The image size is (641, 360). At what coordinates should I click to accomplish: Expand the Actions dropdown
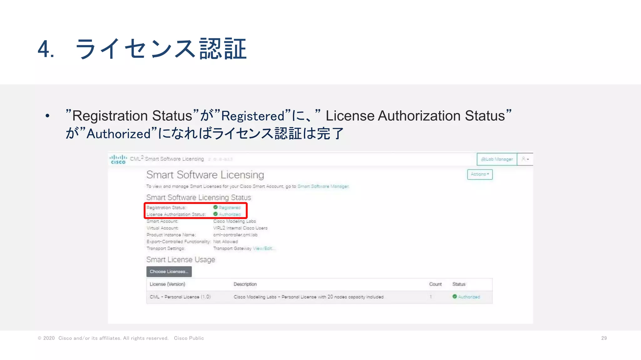(x=480, y=174)
